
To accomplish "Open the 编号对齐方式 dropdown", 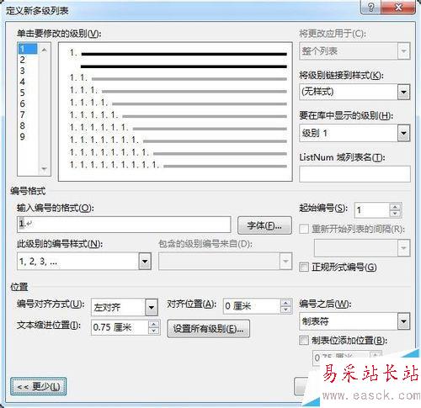I will click(x=152, y=307).
